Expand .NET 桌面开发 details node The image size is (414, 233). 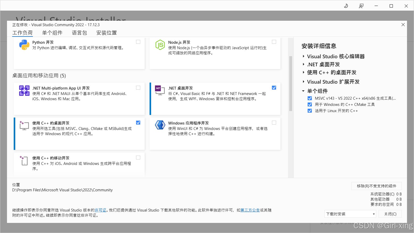pos(304,64)
